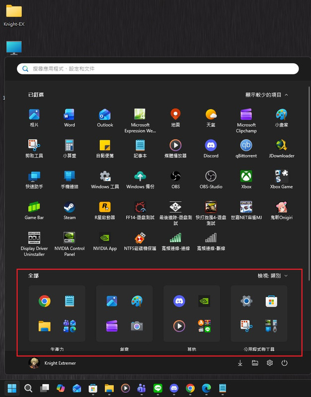The height and width of the screenshot is (397, 311).
Task: Open 世嘉NET麻雀MJ pinned app
Action: pyautogui.click(x=246, y=210)
